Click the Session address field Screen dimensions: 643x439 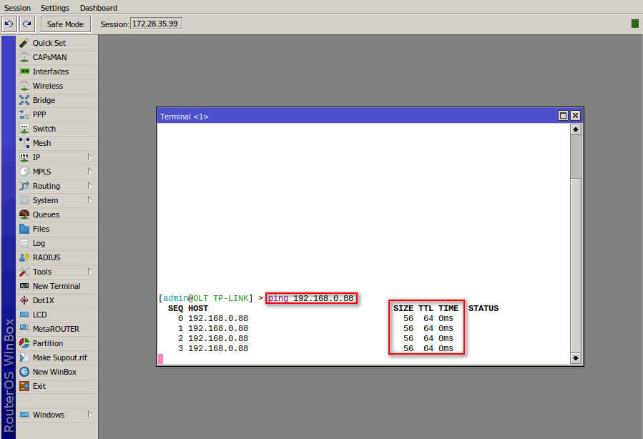[x=155, y=24]
